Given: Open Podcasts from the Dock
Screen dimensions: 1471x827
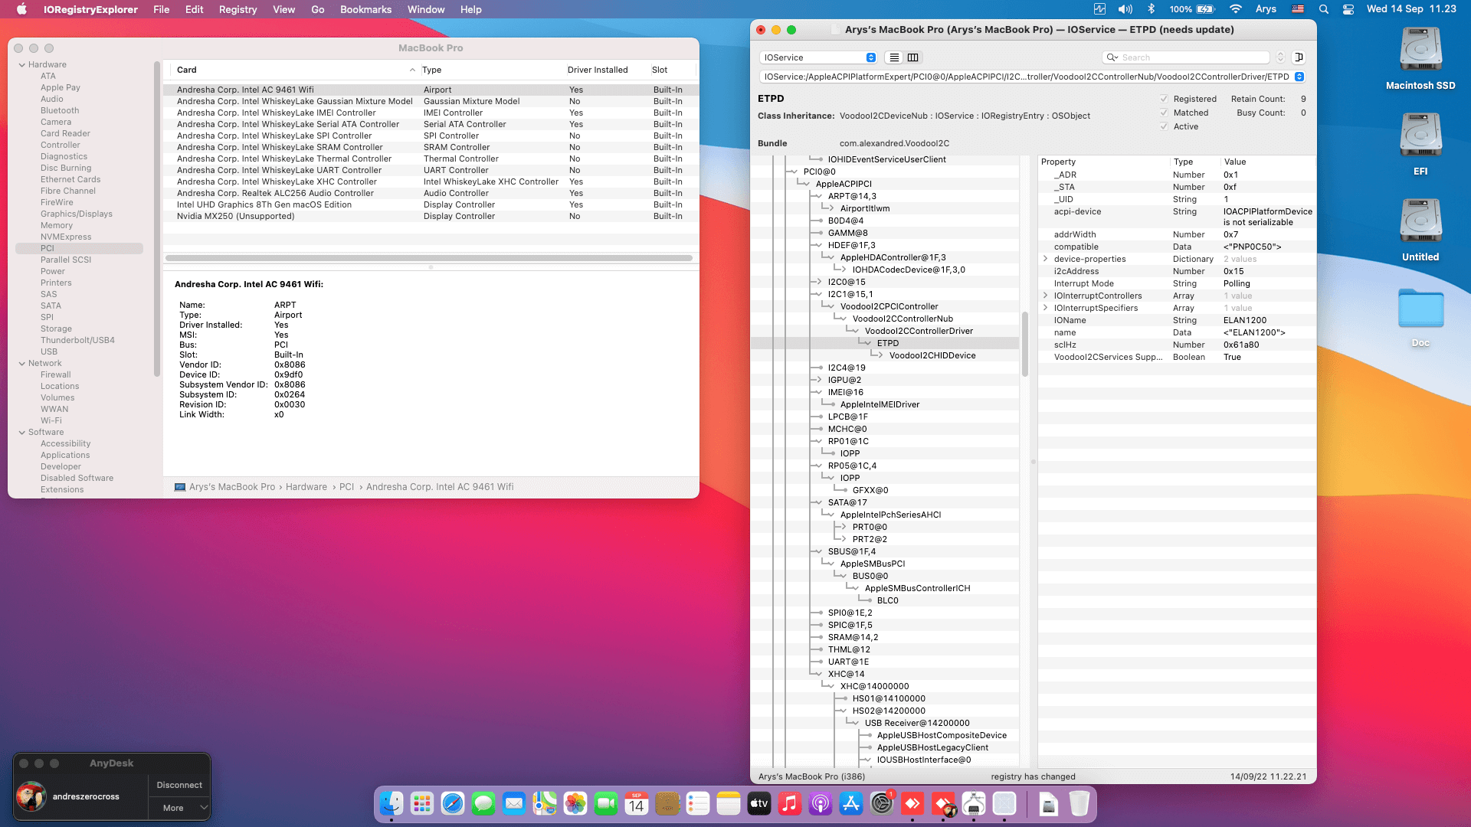Looking at the screenshot, I should (821, 803).
